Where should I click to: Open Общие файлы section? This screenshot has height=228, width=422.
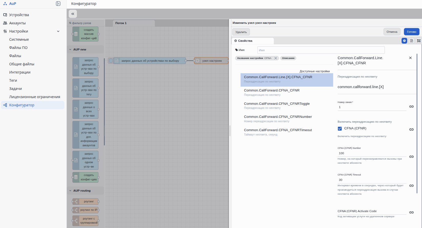pyautogui.click(x=22, y=64)
